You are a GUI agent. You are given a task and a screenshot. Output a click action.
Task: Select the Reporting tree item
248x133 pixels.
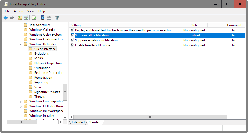tap(41, 82)
